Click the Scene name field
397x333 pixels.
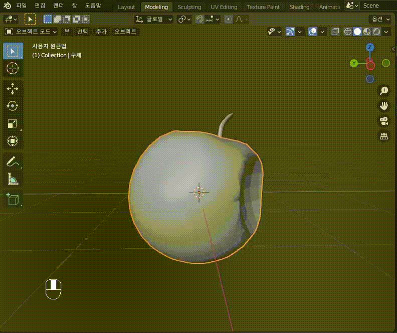point(378,6)
